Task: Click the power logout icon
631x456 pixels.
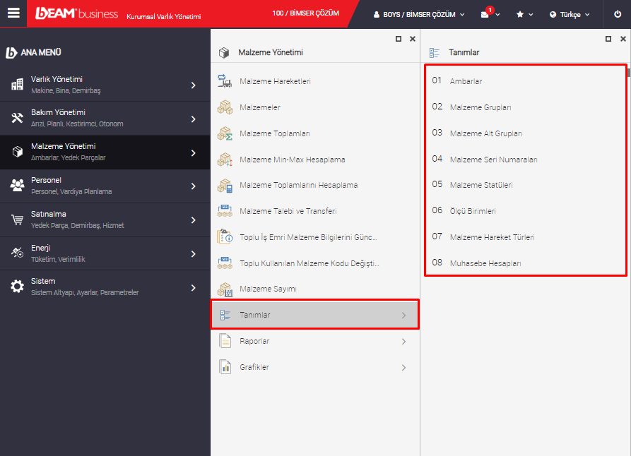Action: click(x=617, y=14)
